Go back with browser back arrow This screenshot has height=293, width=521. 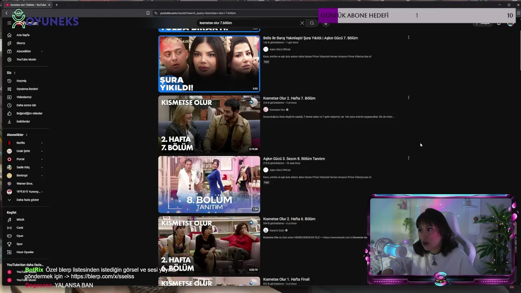7,13
